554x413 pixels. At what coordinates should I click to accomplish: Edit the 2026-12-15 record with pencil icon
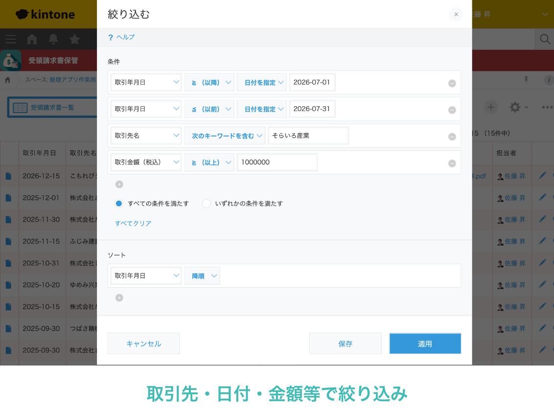click(x=542, y=176)
